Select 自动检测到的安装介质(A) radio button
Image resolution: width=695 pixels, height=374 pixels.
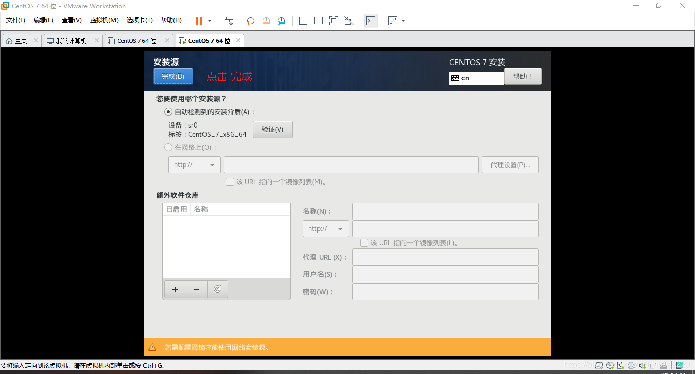pyautogui.click(x=168, y=112)
